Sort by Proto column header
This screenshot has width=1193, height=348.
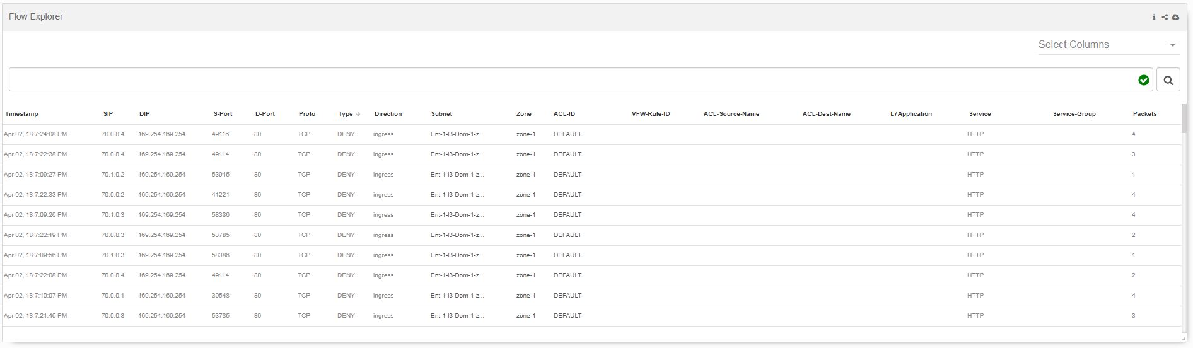click(x=307, y=114)
